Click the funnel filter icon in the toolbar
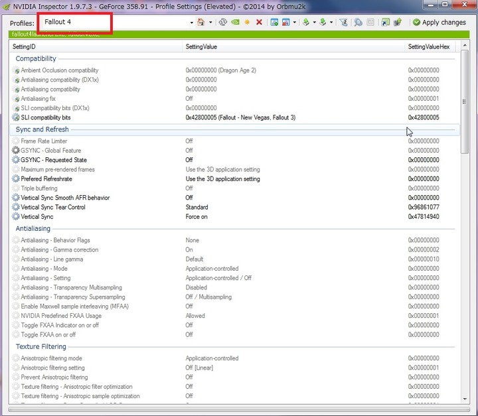 pos(344,22)
